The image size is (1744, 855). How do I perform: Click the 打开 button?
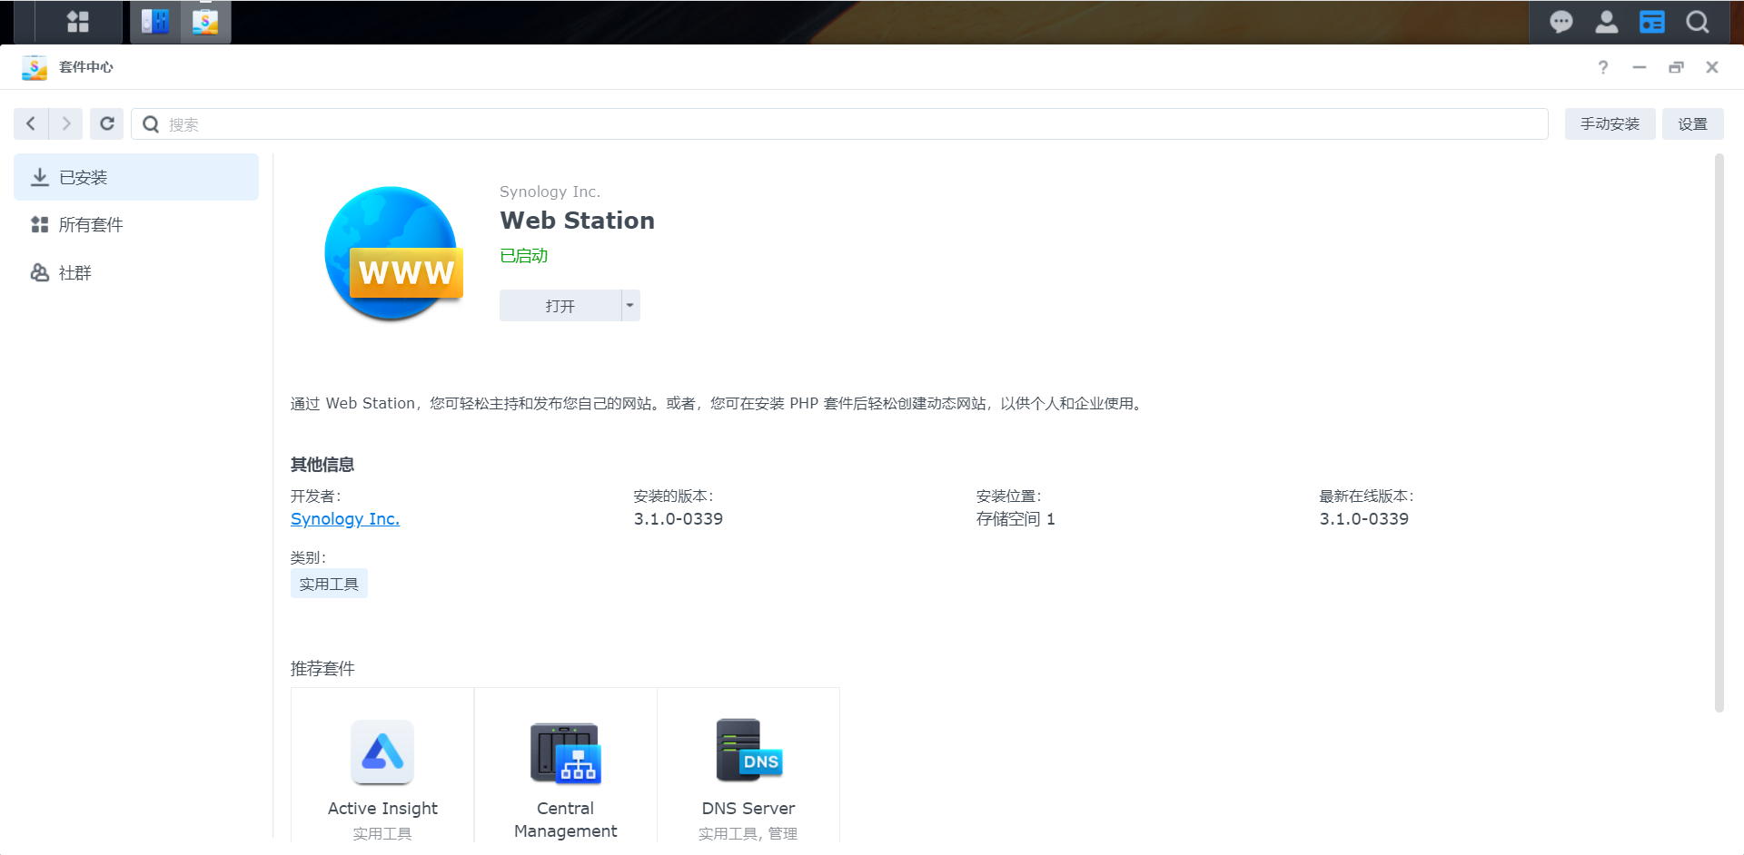(x=560, y=306)
